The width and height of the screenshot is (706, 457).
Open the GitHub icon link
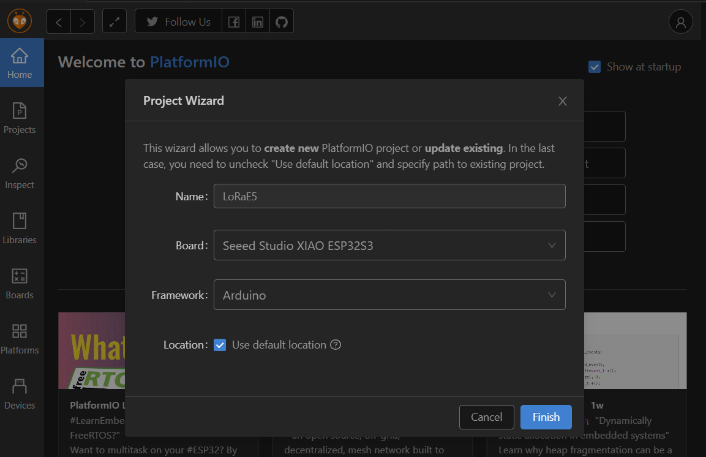[282, 21]
